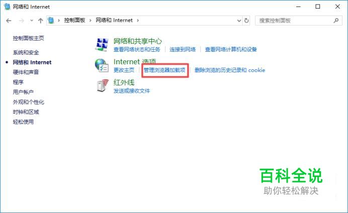Expand the chevron after 网络和 Internet breadcrumb
The height and width of the screenshot is (213, 348).
tap(138, 21)
